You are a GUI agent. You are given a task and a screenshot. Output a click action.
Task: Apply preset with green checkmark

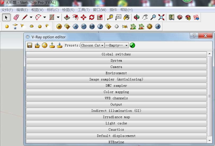tap(132, 45)
